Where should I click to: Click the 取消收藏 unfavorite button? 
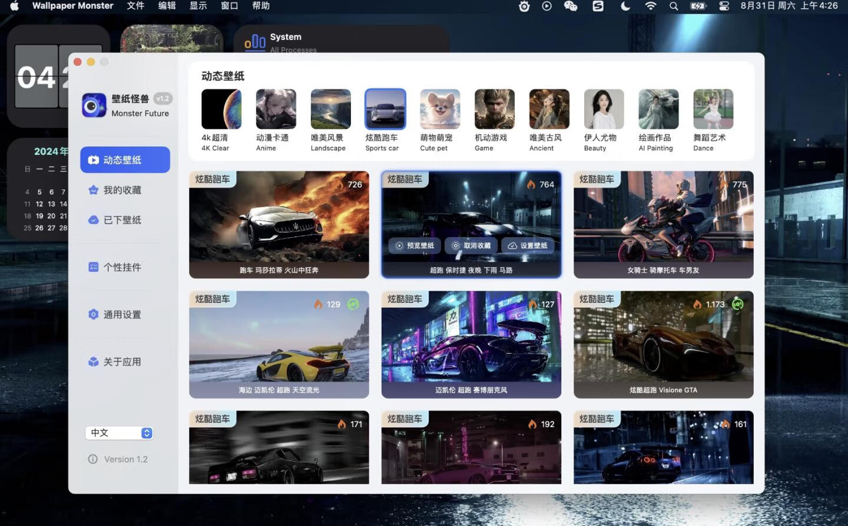pos(471,246)
